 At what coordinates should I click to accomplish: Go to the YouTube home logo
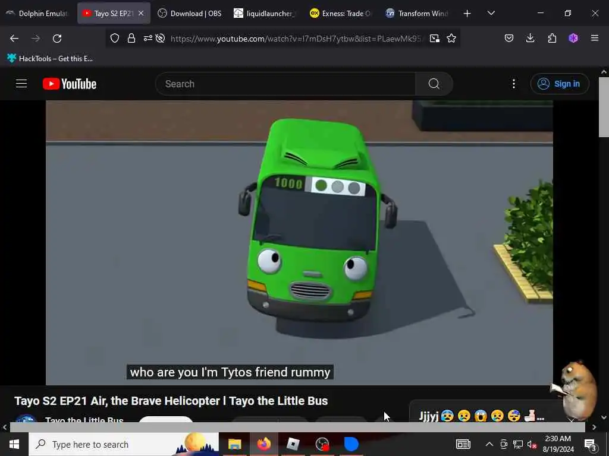coord(70,84)
